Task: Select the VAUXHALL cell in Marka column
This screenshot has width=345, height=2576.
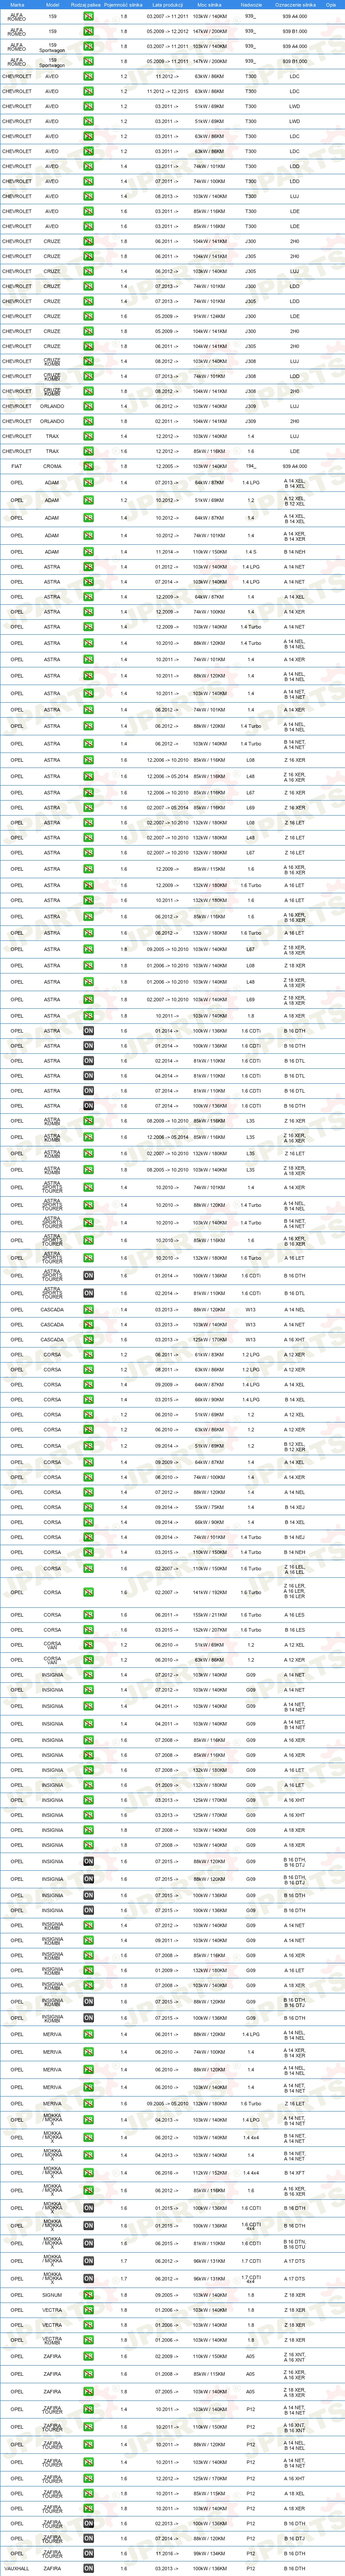Action: click(17, 2568)
